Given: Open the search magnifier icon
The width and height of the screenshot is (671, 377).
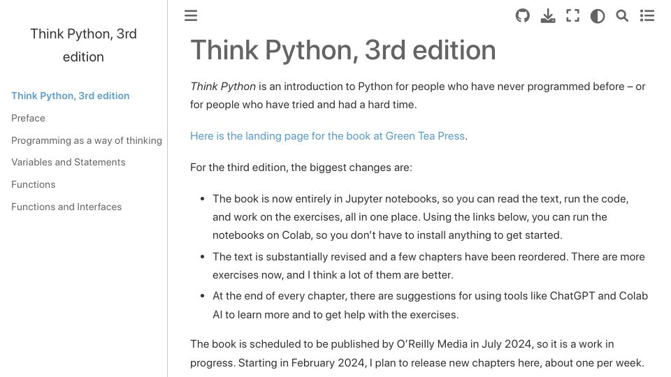Looking at the screenshot, I should [622, 16].
